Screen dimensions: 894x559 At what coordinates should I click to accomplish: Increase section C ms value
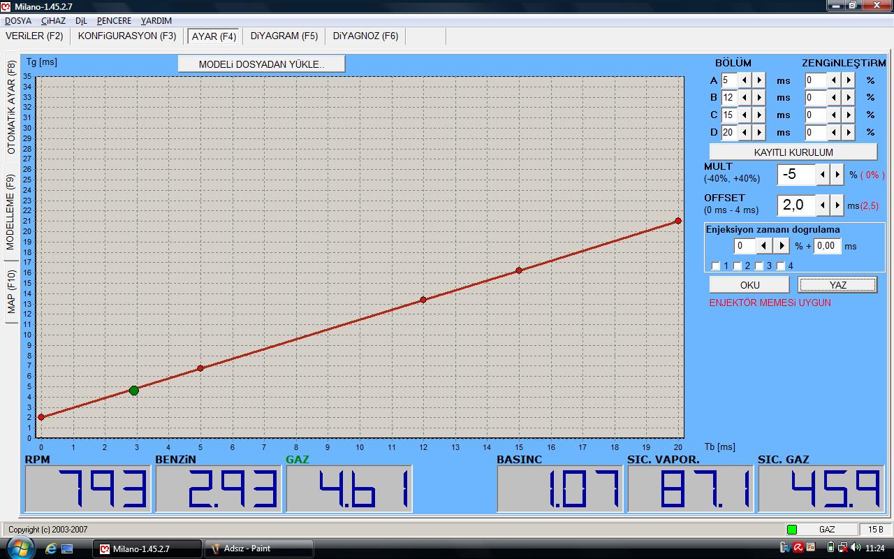pos(759,115)
